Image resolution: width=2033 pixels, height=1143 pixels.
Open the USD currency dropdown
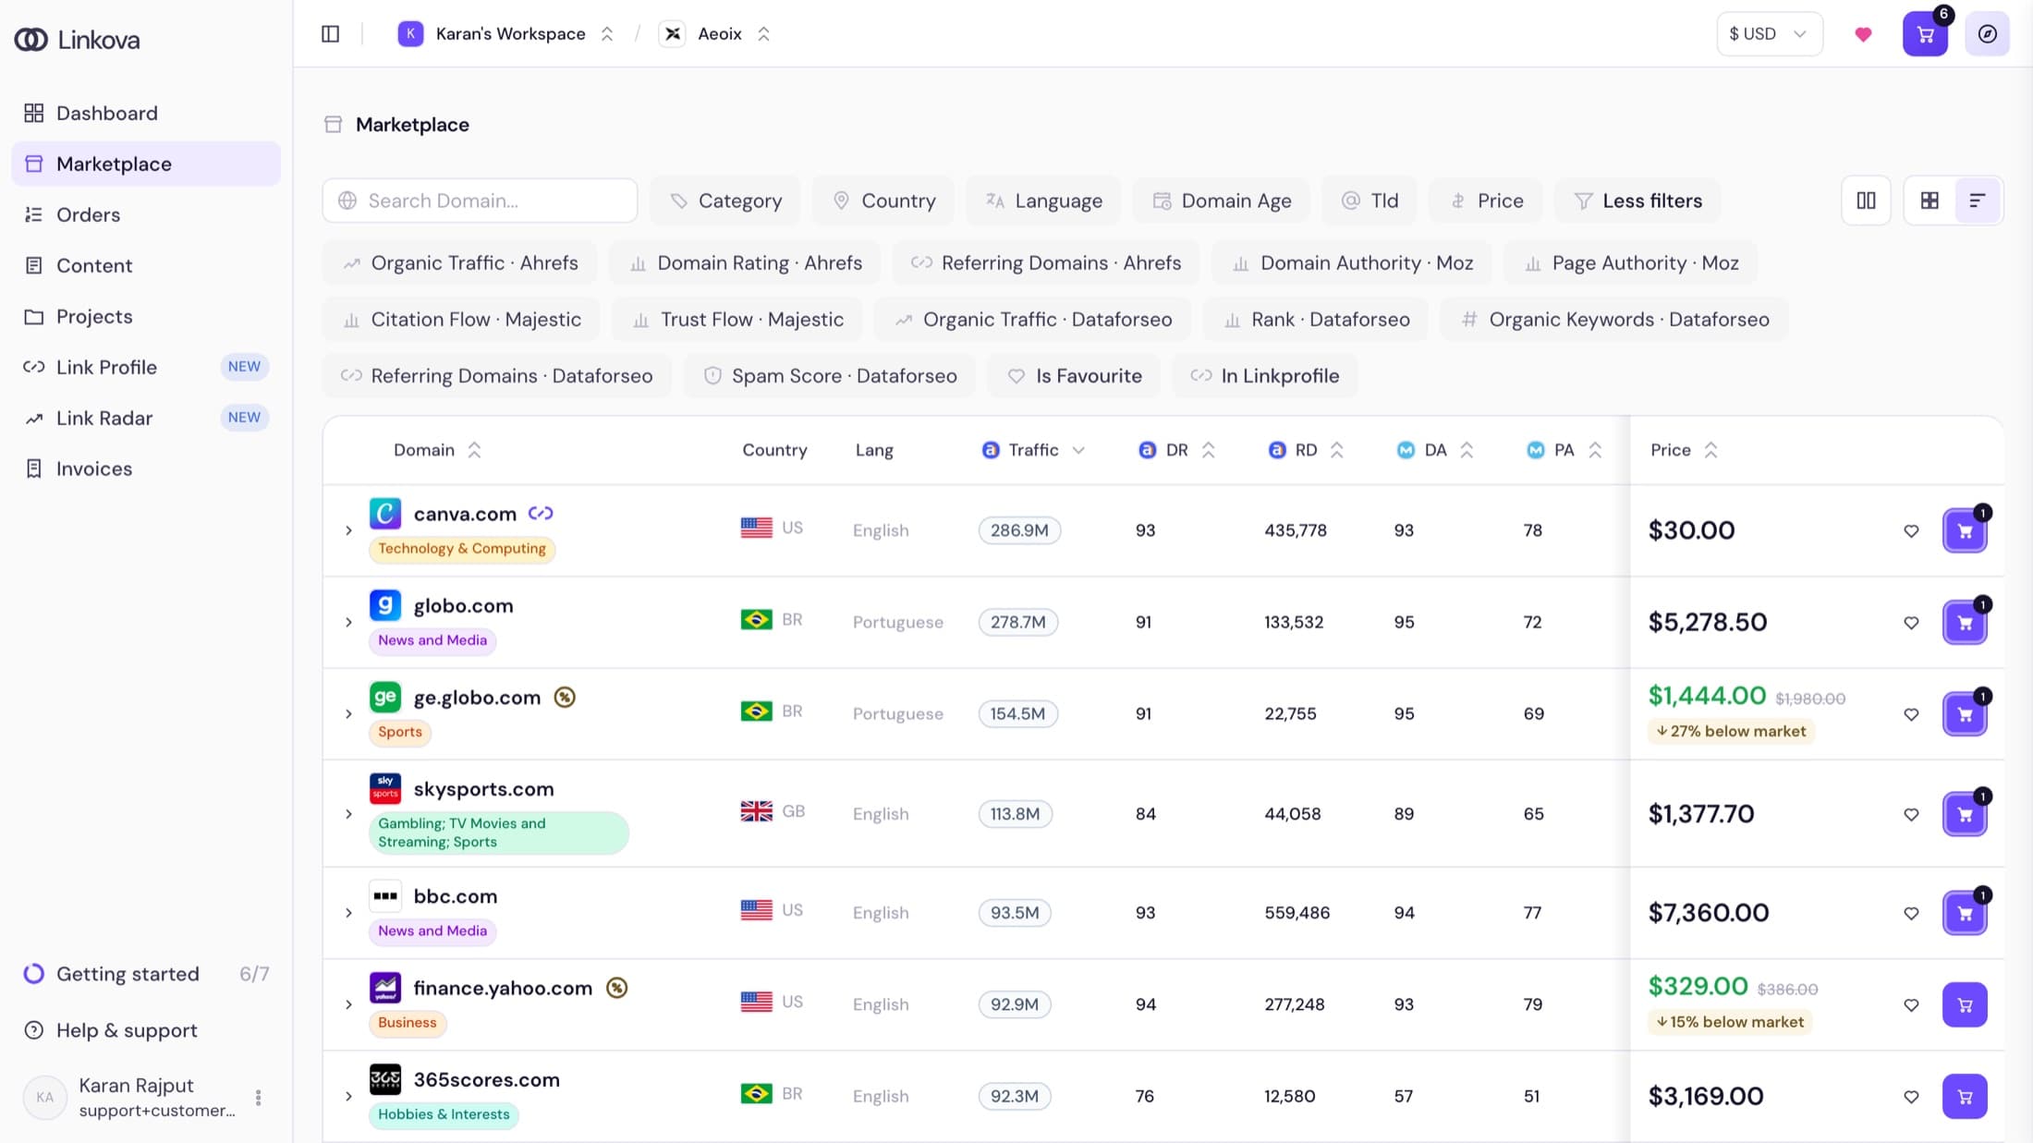tap(1769, 34)
